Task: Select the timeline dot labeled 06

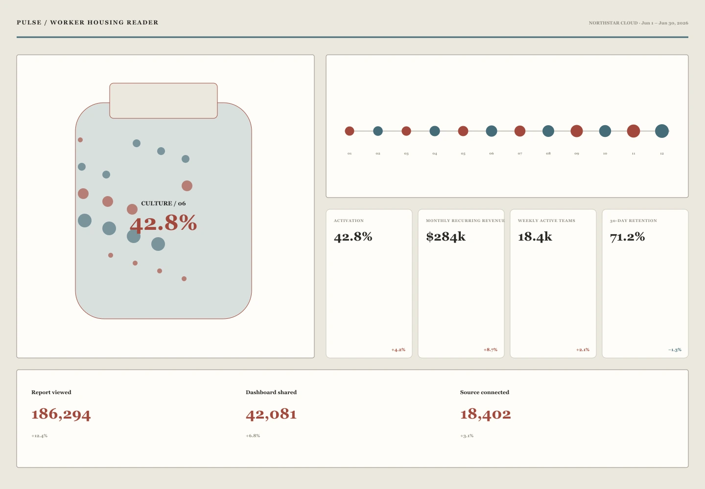Action: (x=492, y=131)
